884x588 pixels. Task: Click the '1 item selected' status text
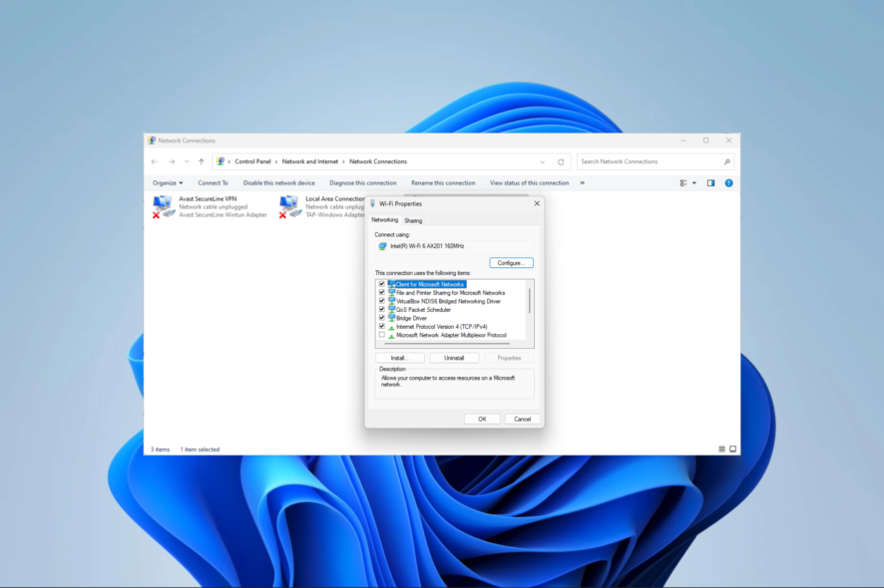click(x=200, y=449)
